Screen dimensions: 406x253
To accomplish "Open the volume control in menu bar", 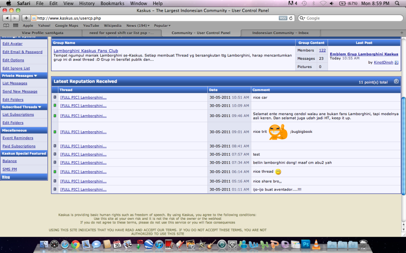I will (x=332, y=3).
